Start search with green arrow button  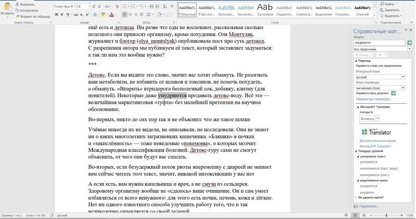coord(410,42)
